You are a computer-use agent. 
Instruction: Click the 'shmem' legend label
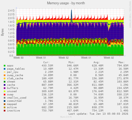(11, 82)
